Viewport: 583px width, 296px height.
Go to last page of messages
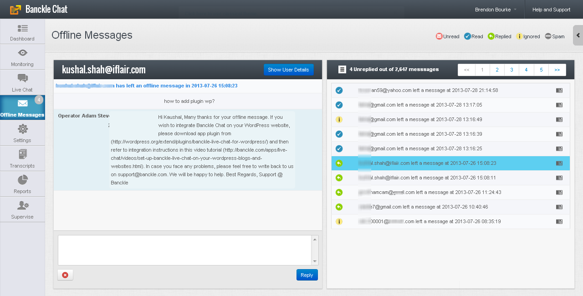(x=557, y=70)
